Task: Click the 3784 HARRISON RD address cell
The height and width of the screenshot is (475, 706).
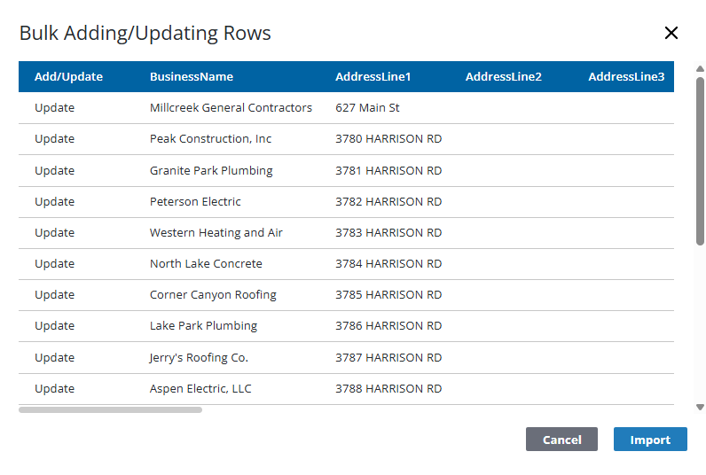Action: (x=388, y=263)
